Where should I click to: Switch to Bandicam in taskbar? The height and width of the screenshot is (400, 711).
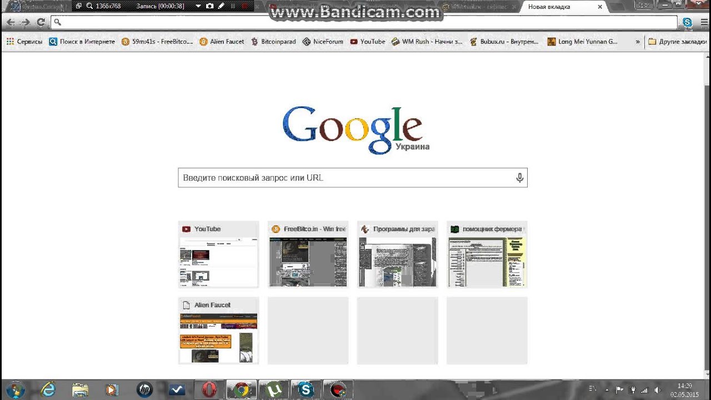pos(337,390)
